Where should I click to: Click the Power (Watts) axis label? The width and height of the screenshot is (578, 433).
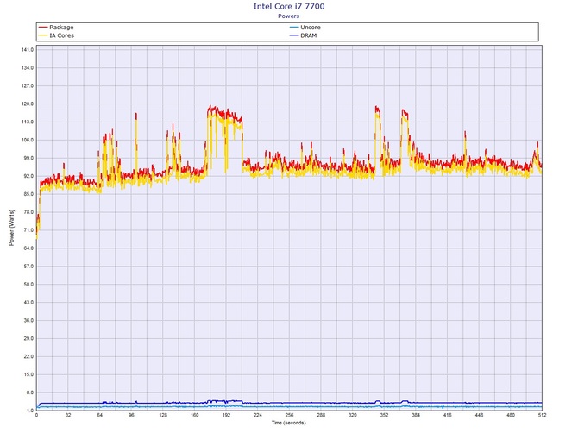[x=11, y=228]
